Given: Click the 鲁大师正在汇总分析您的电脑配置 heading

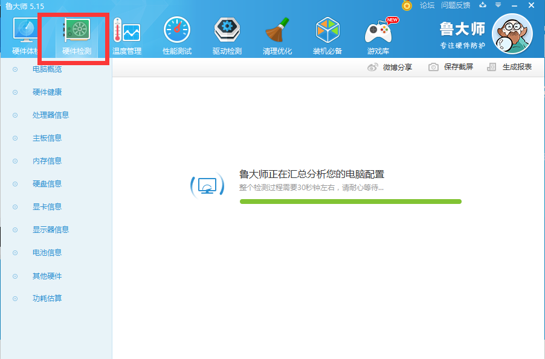Looking at the screenshot, I should pos(312,174).
